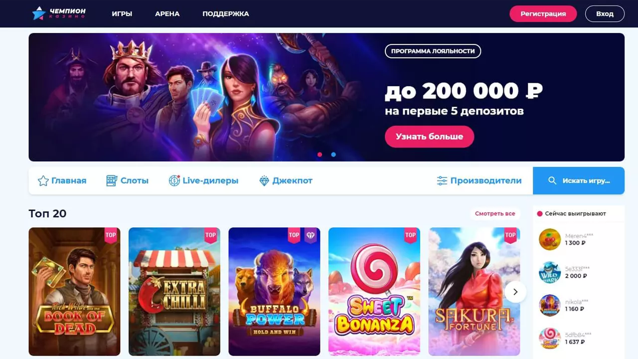
Task: Click the magnifying glass search icon
Action: pos(552,180)
